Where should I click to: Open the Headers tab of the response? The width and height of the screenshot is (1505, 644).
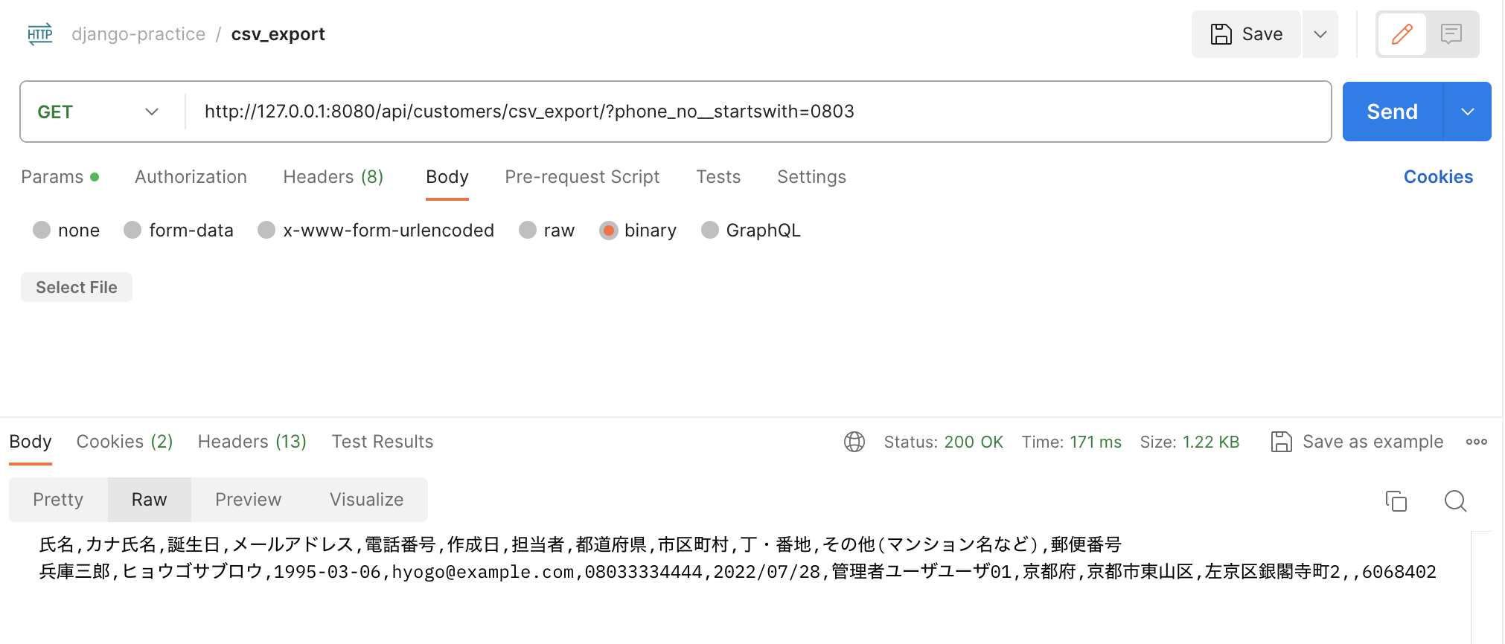point(252,441)
